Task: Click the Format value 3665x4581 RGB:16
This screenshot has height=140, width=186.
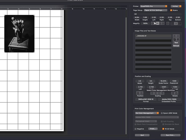Action: pyautogui.click(x=146, y=99)
